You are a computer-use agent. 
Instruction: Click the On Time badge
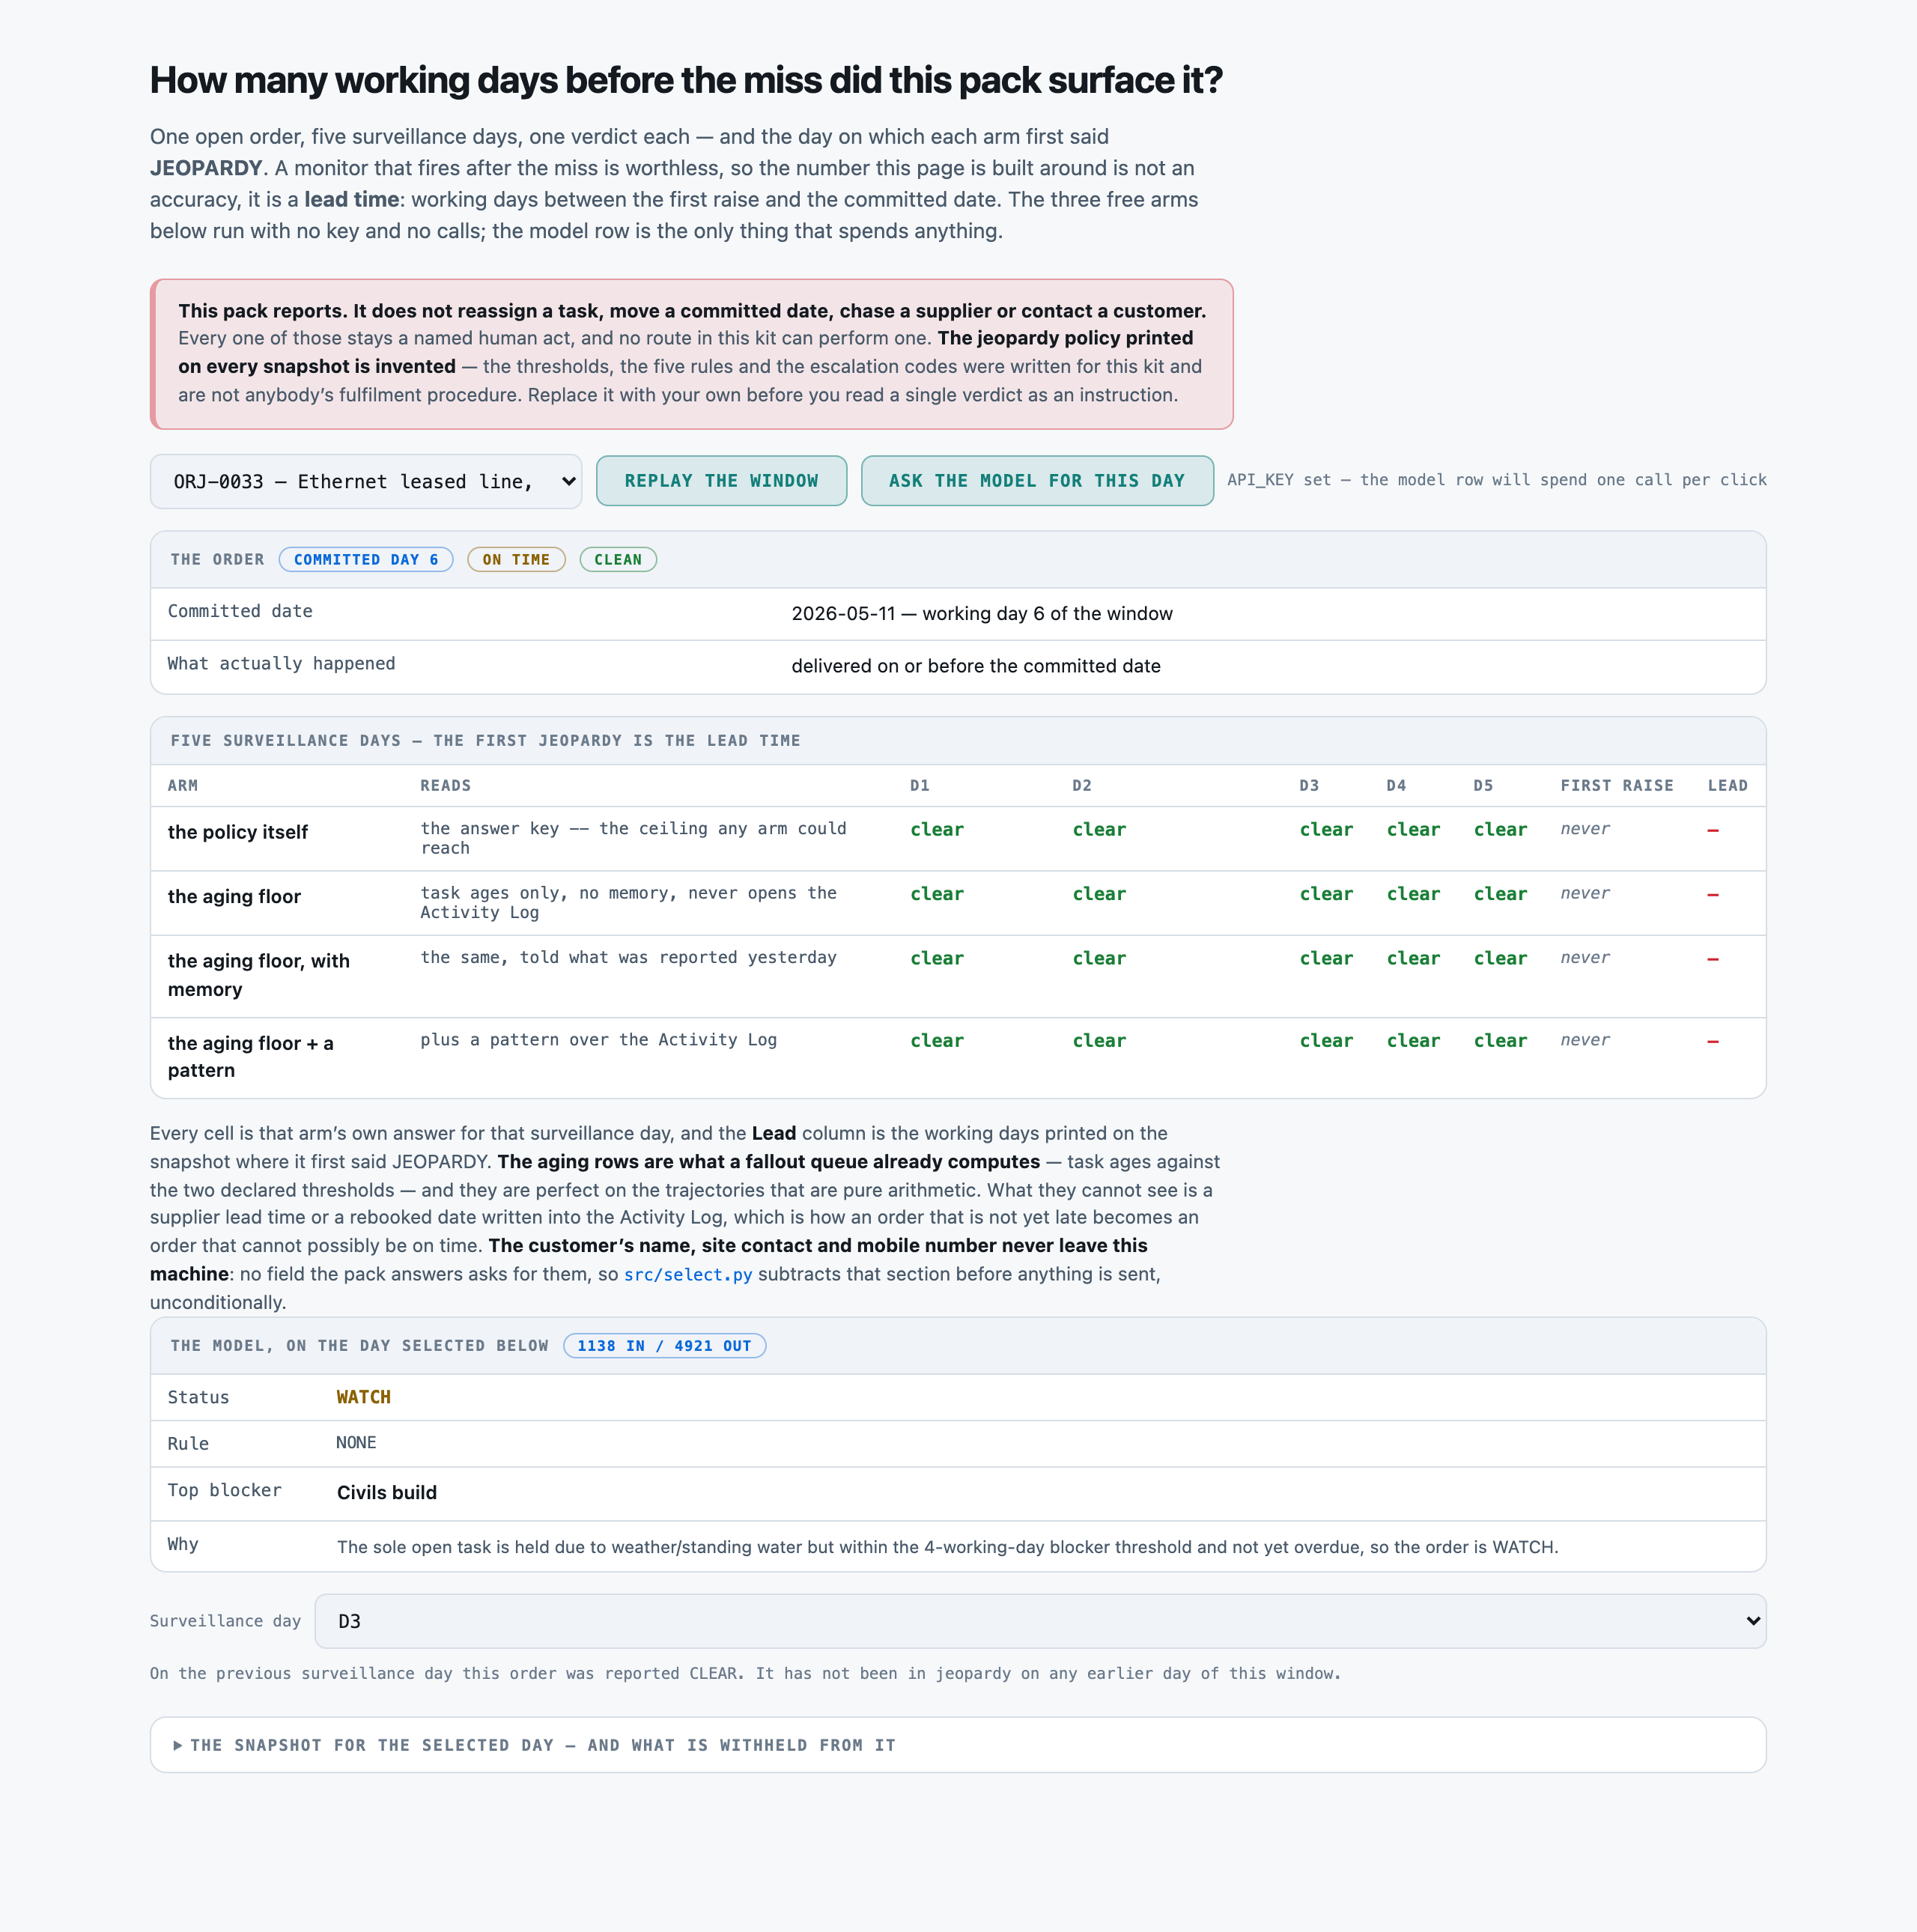pyautogui.click(x=516, y=560)
